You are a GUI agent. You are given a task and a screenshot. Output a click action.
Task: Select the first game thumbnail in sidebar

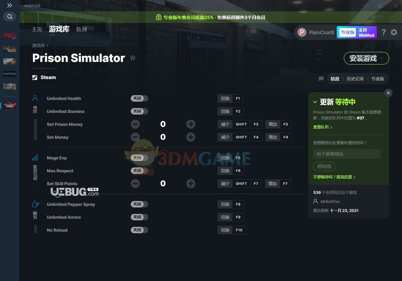[10, 36]
